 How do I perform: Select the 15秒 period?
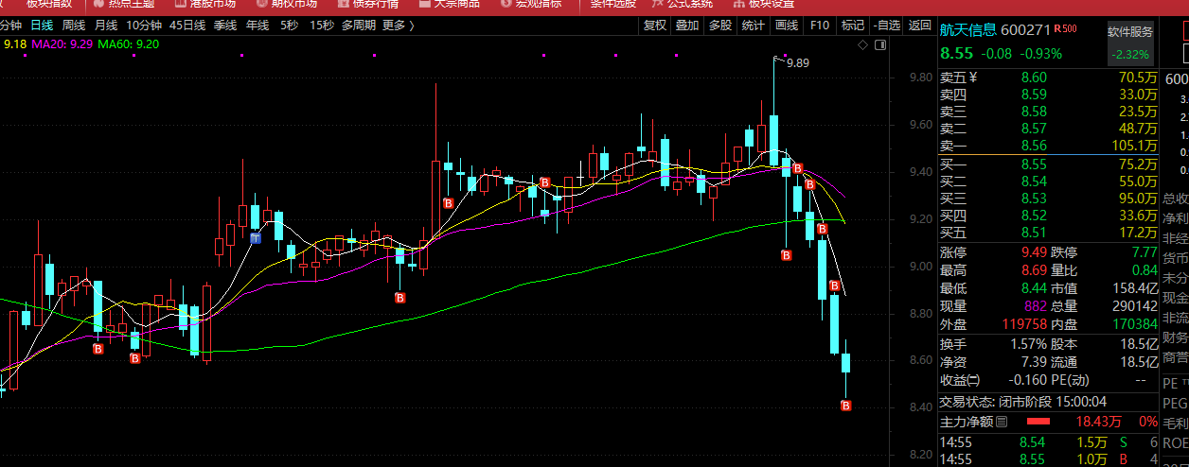[x=322, y=26]
